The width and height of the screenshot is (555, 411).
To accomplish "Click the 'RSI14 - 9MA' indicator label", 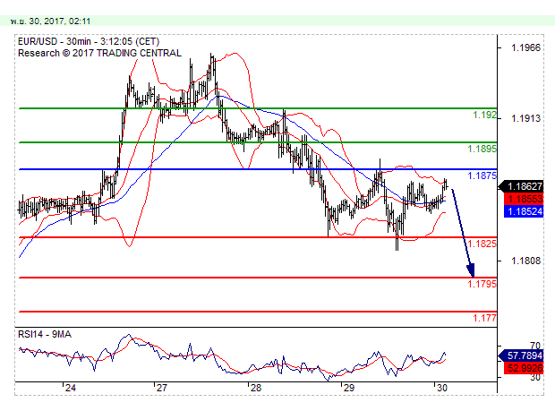I will click(x=45, y=334).
